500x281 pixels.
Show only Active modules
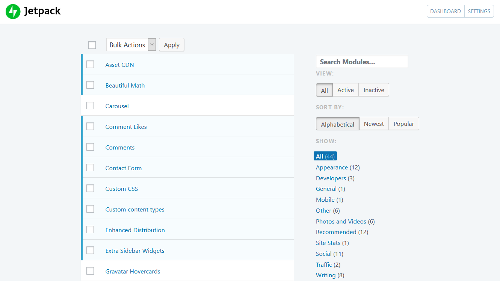pyautogui.click(x=346, y=90)
